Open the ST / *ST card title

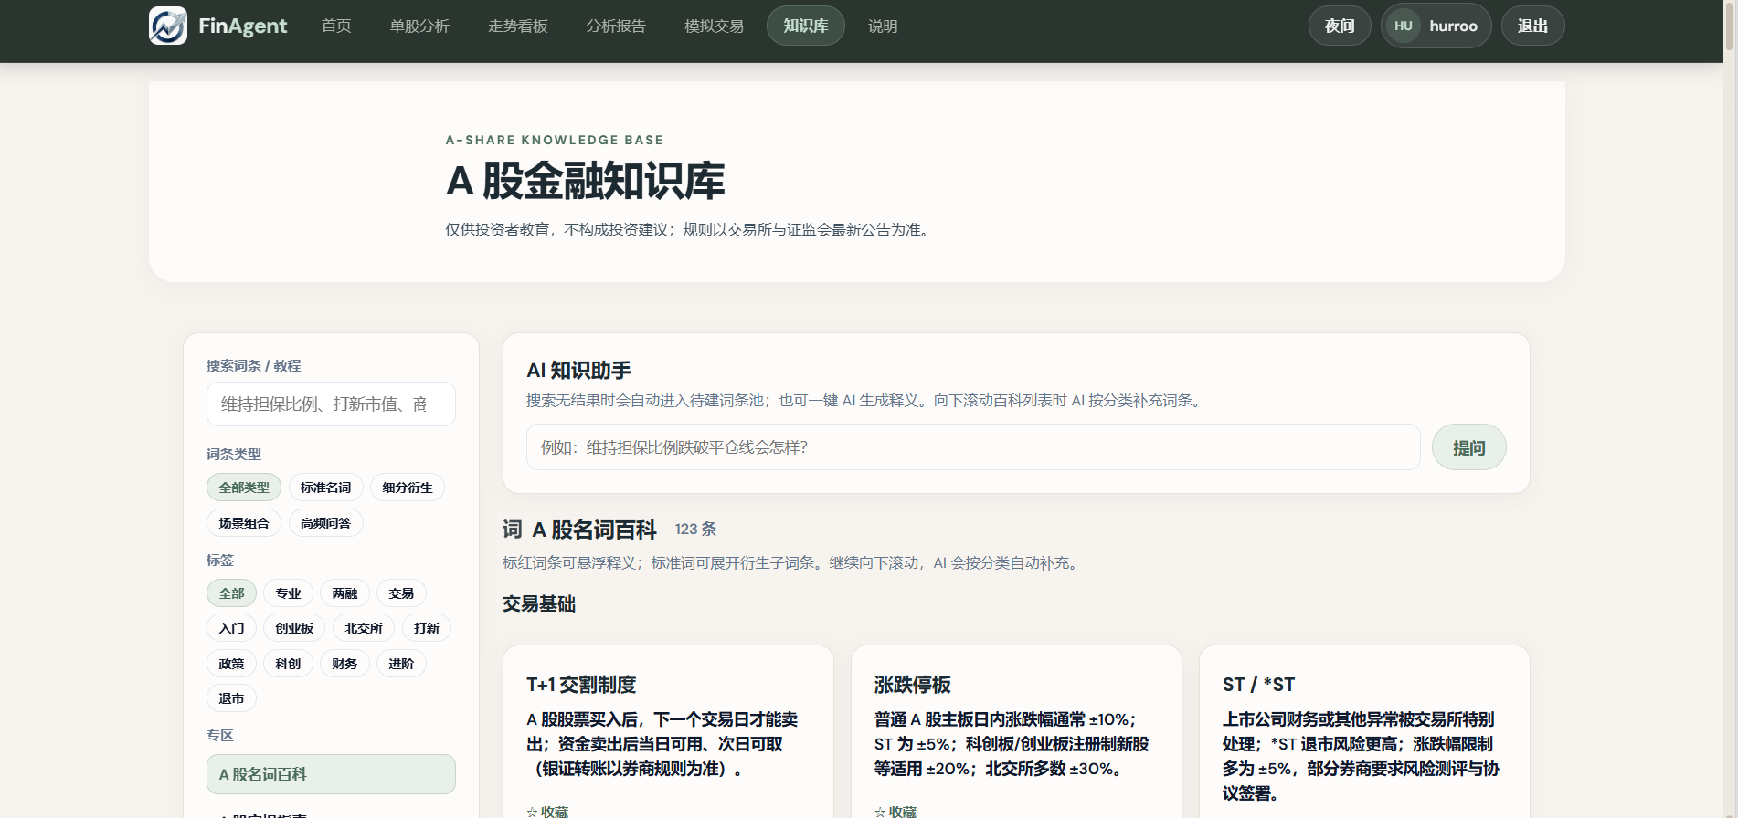tap(1258, 685)
